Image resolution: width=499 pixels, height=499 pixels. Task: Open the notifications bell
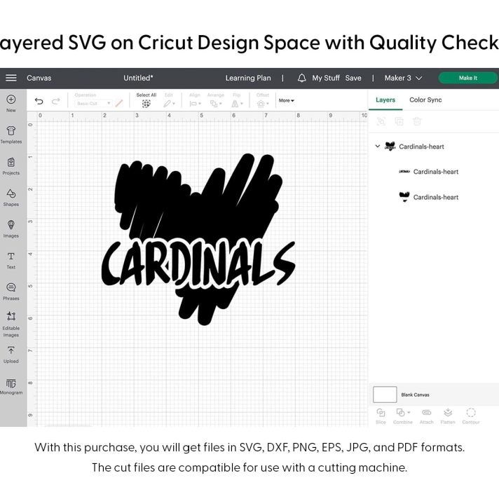[301, 78]
